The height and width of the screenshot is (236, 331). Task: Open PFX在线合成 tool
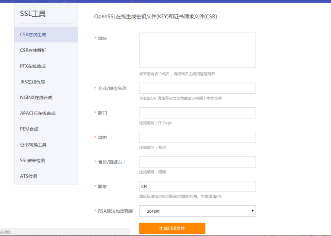[x=33, y=66]
